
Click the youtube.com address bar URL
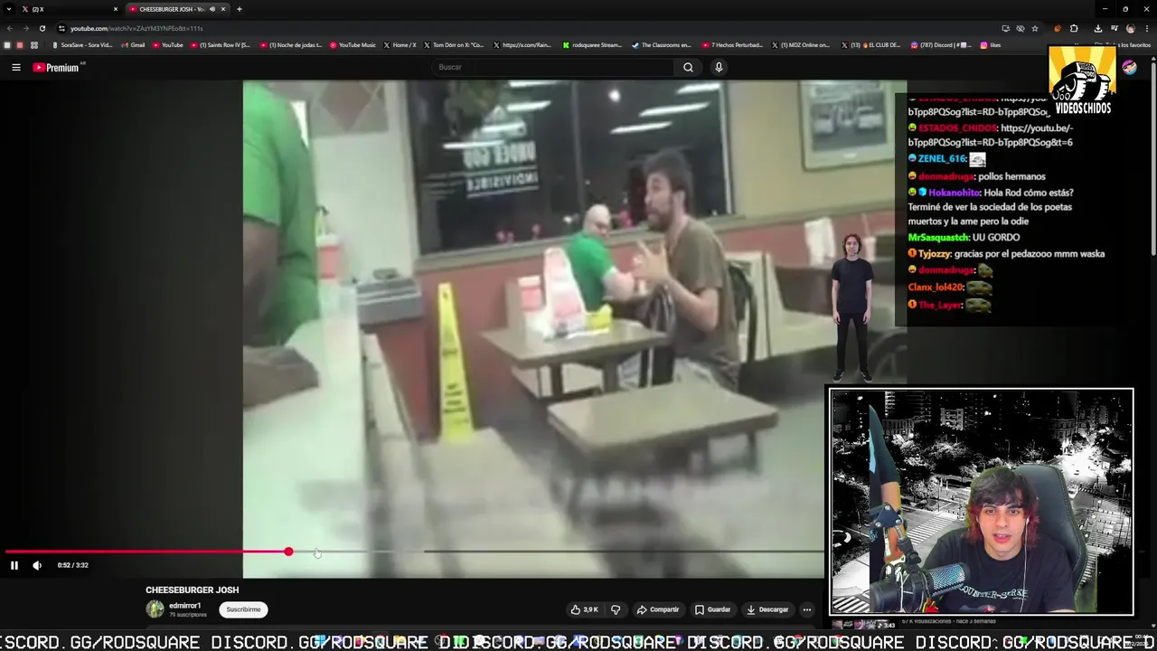coord(136,28)
